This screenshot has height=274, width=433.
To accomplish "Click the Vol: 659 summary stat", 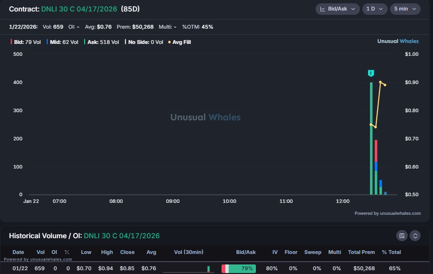I will [53, 27].
